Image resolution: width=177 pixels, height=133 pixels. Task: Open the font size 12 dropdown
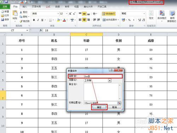click(67, 14)
